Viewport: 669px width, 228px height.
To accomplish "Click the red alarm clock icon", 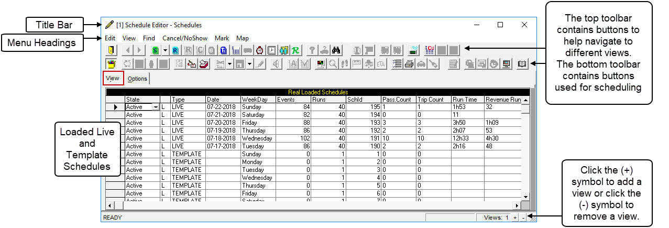I will point(260,50).
